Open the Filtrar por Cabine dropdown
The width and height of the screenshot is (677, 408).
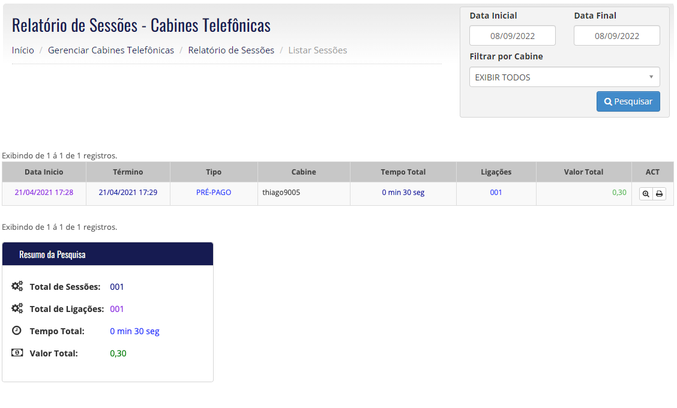(x=564, y=77)
